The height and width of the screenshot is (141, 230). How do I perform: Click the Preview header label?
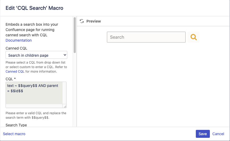coord(94,21)
